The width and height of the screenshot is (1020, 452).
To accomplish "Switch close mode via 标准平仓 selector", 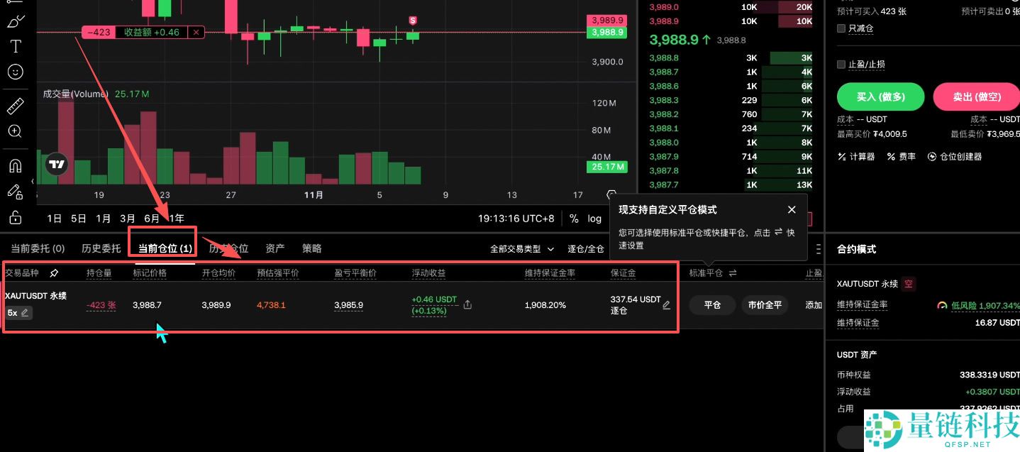I will coord(709,272).
